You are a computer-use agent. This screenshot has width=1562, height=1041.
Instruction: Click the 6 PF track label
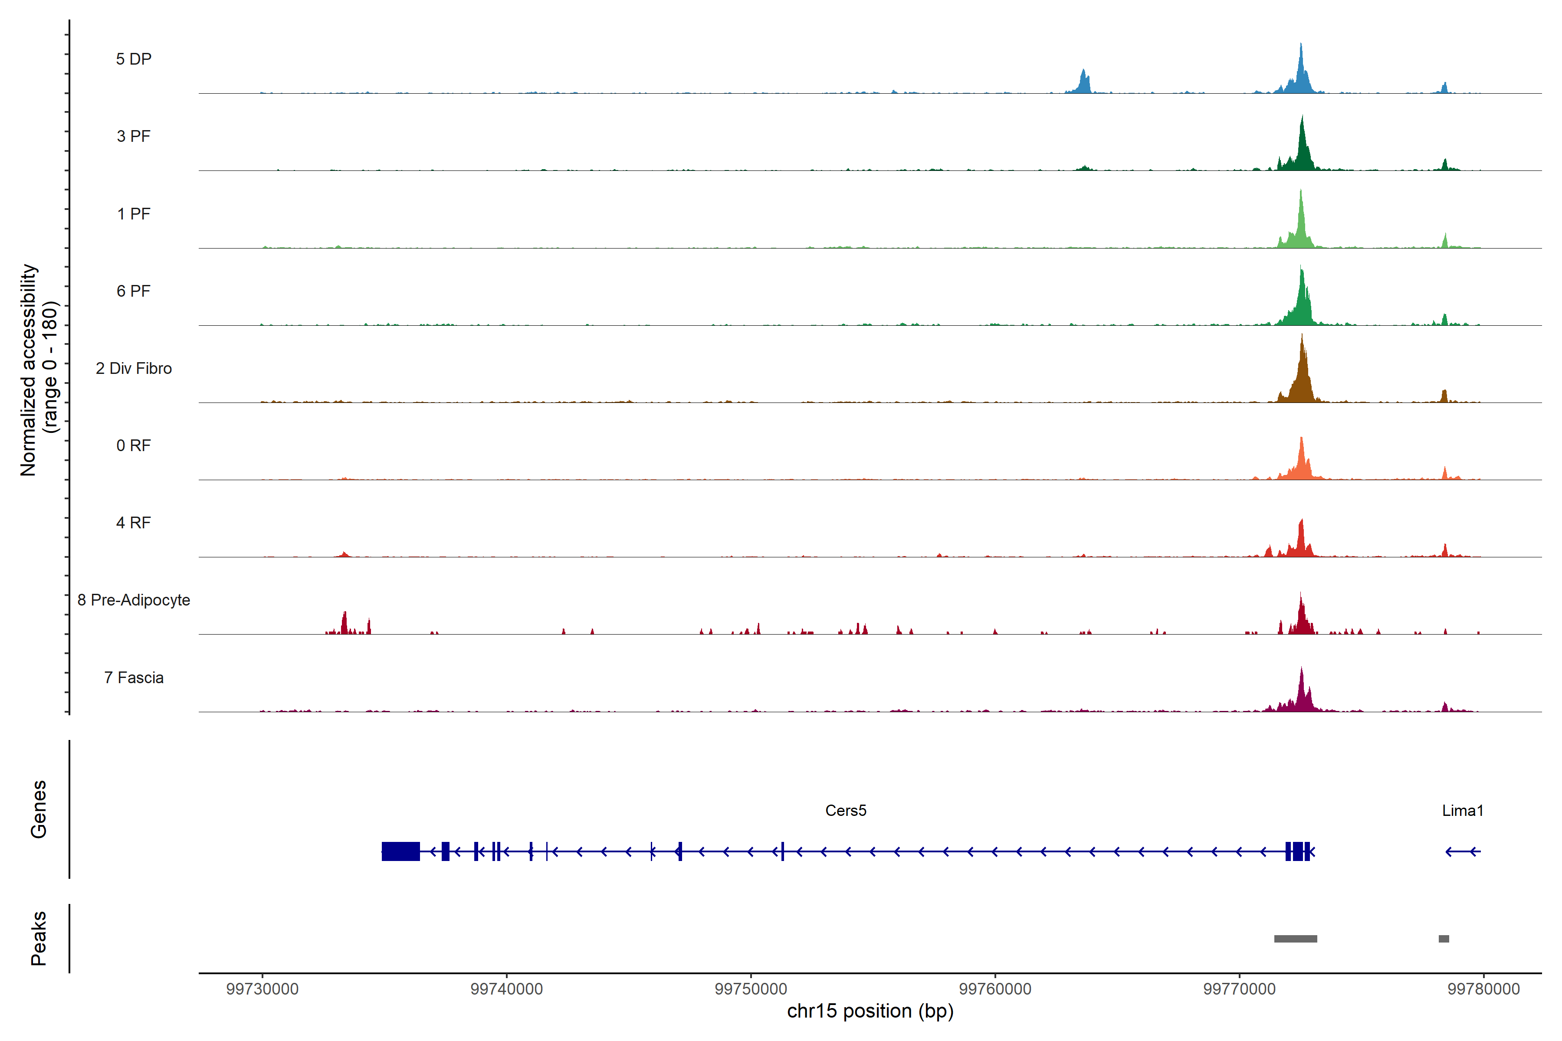pos(134,291)
